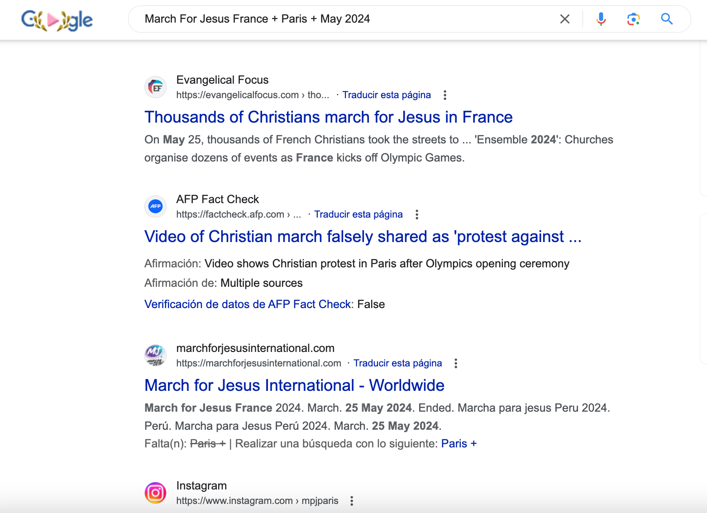Click the magnifying glass search button

(x=666, y=19)
